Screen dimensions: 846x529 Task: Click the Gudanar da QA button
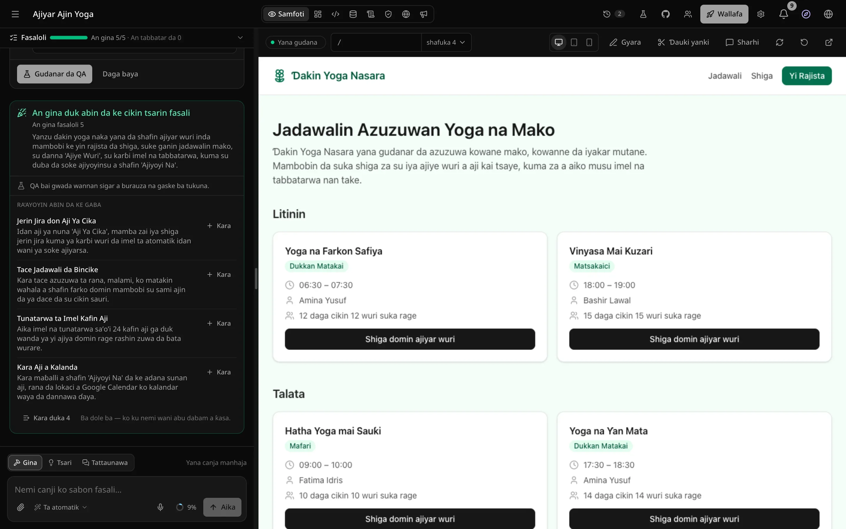(x=55, y=74)
